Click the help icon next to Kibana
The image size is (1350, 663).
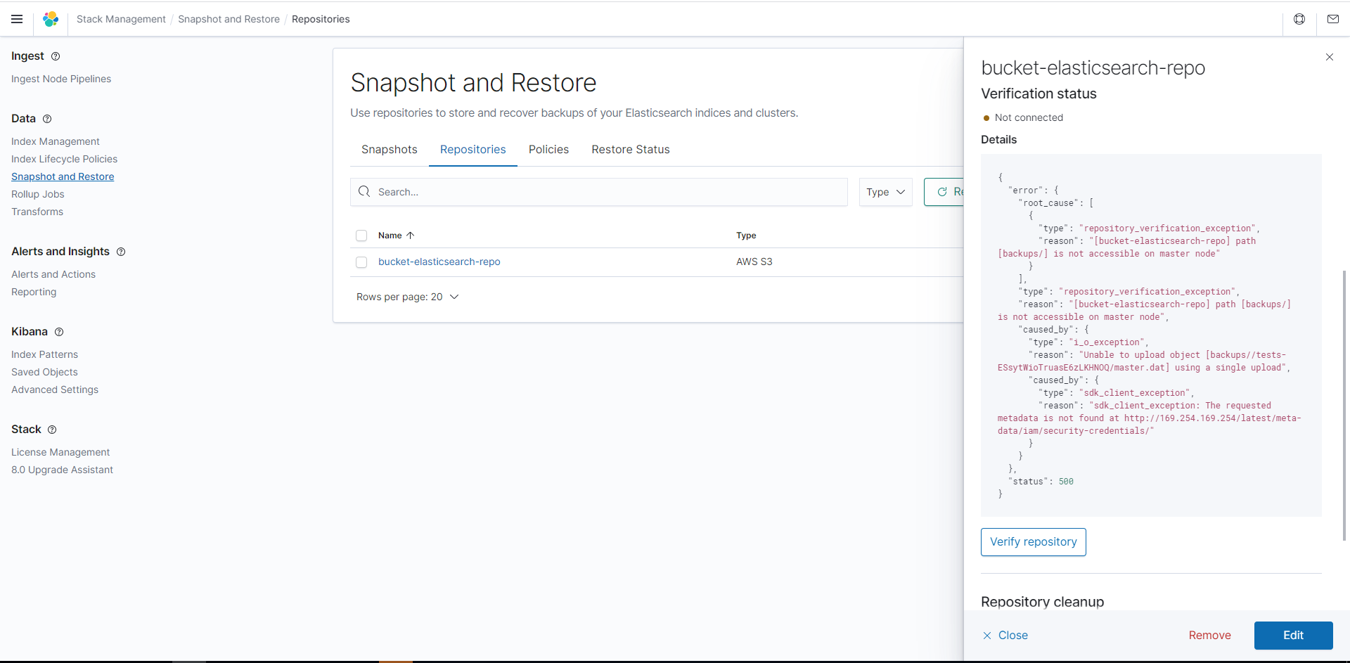coord(59,332)
